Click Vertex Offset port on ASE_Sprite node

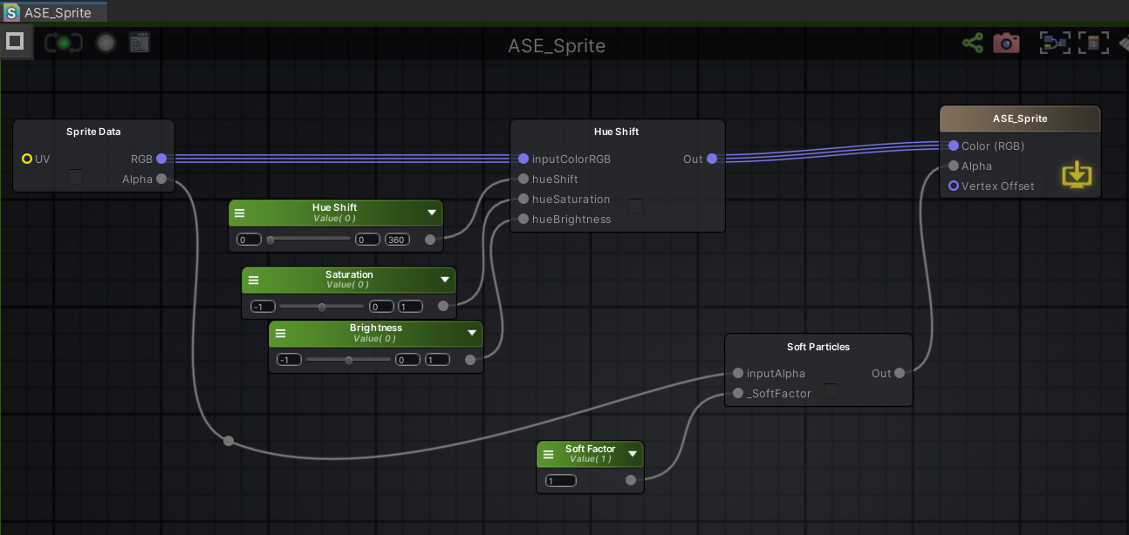(954, 186)
